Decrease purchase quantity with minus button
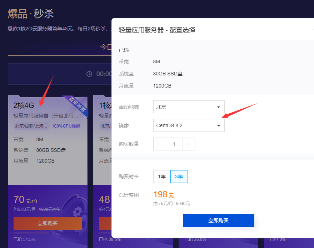314x248 pixels. (160, 144)
